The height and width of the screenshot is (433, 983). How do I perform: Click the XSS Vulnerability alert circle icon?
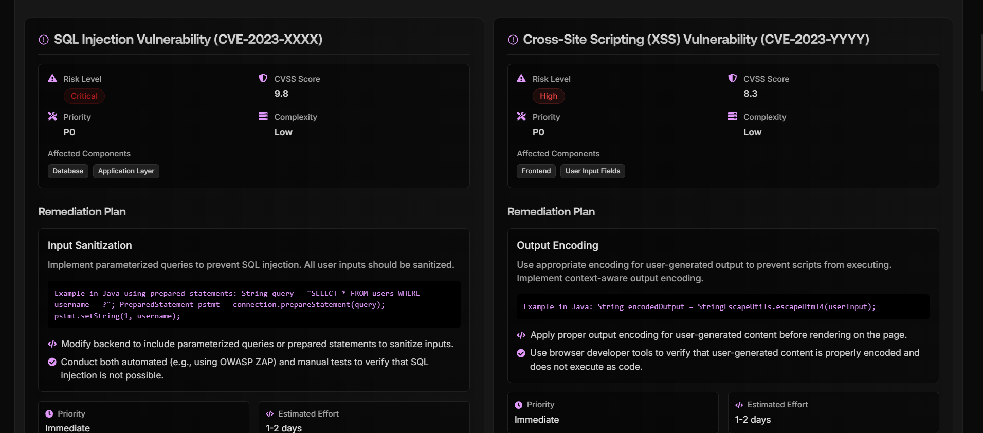coord(513,40)
